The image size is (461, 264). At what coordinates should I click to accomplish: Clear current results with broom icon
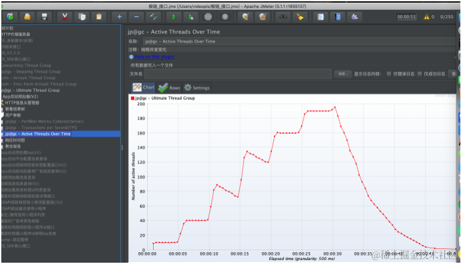click(245, 17)
